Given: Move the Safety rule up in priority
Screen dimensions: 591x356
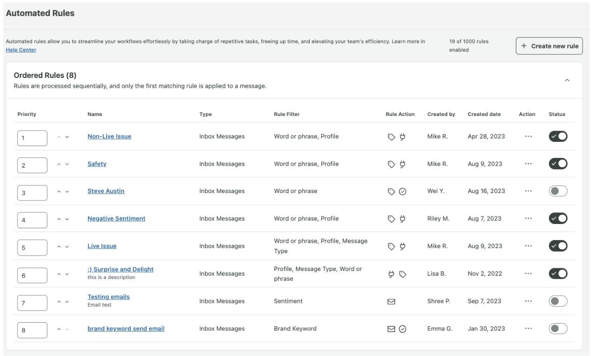Looking at the screenshot, I should (x=59, y=164).
